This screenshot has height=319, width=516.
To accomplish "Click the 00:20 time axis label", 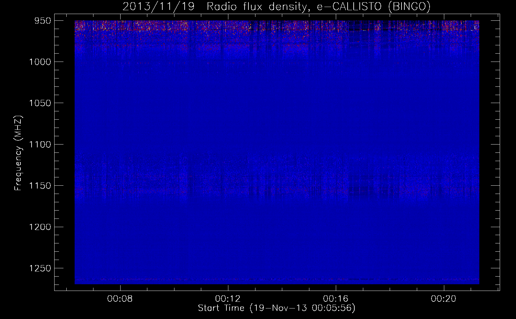I will click(444, 299).
